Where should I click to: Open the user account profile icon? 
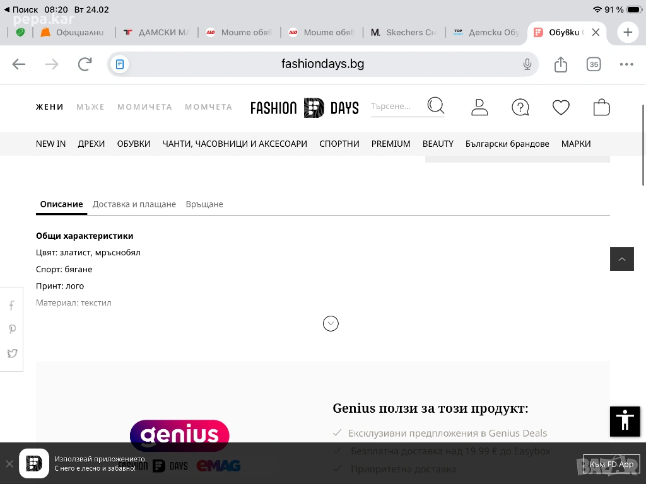point(479,107)
